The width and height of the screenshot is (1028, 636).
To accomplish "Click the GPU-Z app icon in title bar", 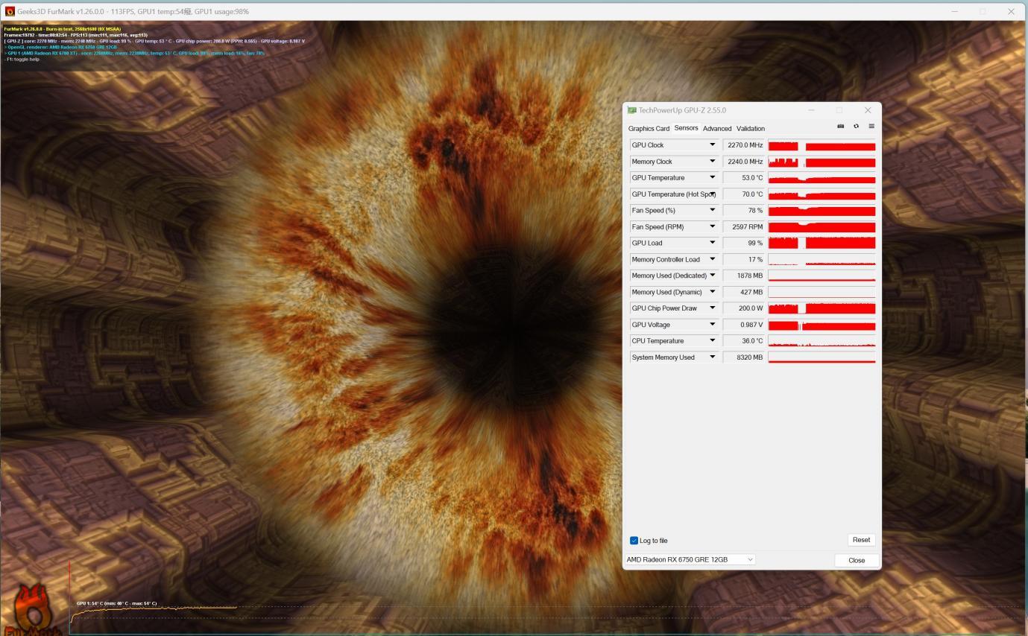I will pyautogui.click(x=632, y=110).
